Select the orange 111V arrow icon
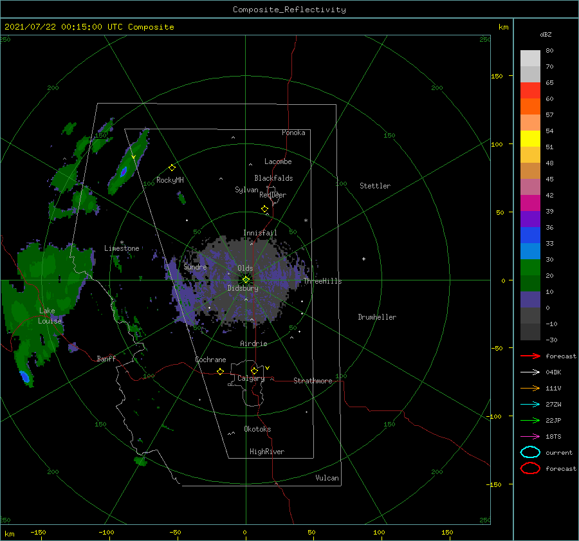579x541 pixels. click(x=530, y=388)
